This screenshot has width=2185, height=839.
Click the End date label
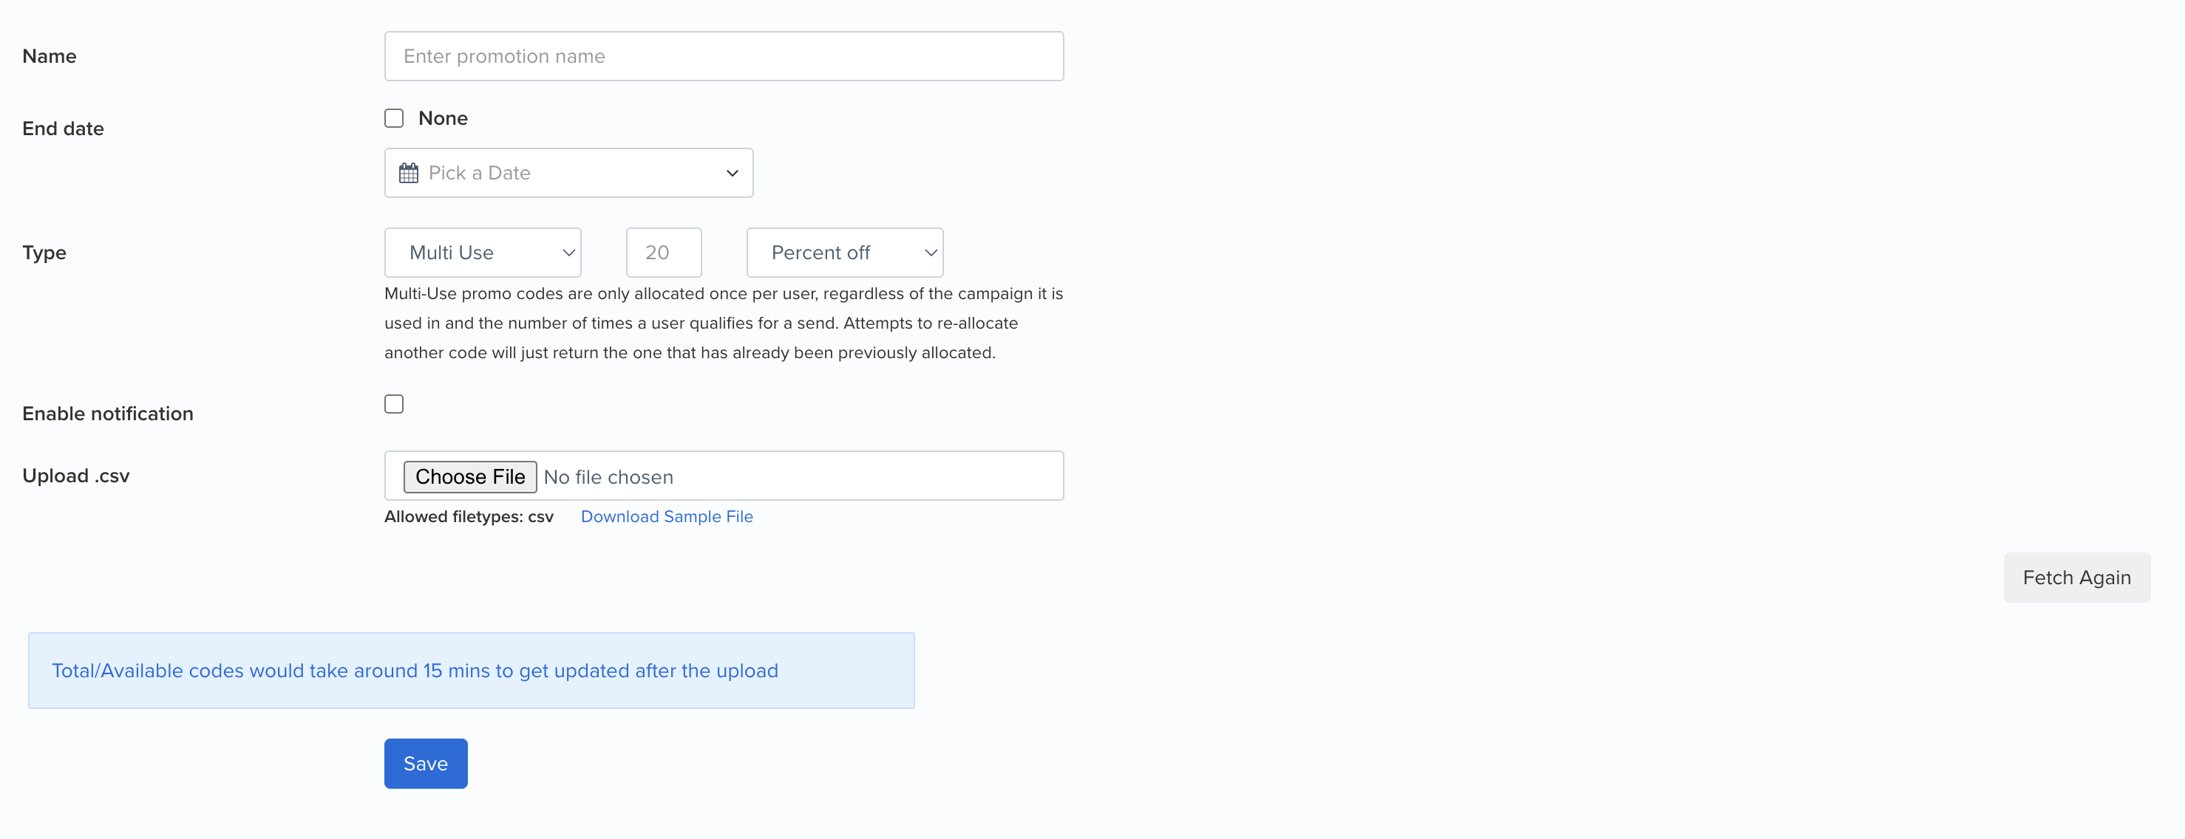(64, 129)
